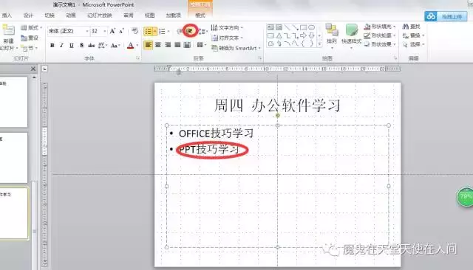Screen dimensions: 473x270
Task: Toggle Bold formatting
Action: 52,45
